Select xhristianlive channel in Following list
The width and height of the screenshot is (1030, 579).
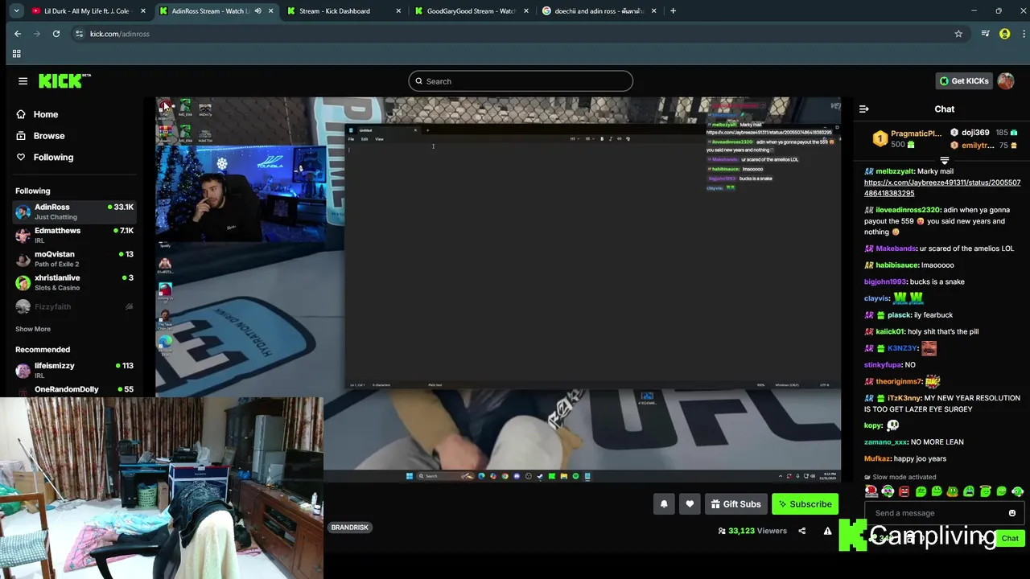coord(74,282)
